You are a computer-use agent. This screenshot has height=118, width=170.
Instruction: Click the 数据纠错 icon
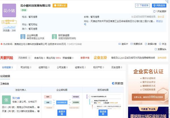click(146, 44)
